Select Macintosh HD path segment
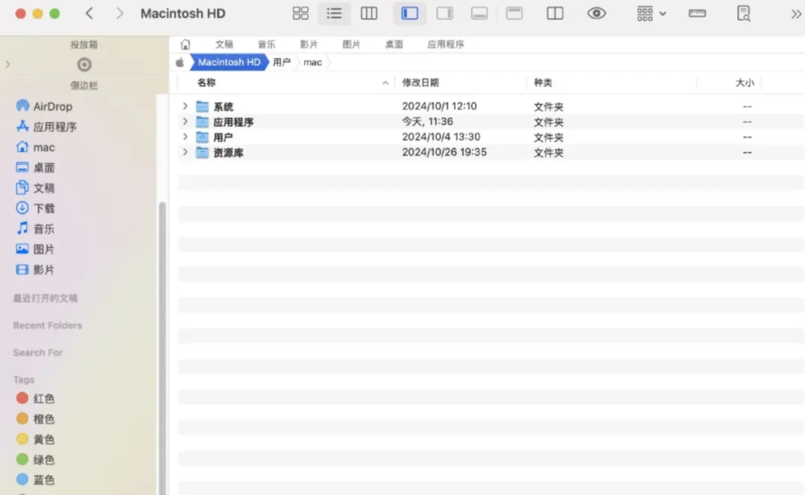 [229, 62]
